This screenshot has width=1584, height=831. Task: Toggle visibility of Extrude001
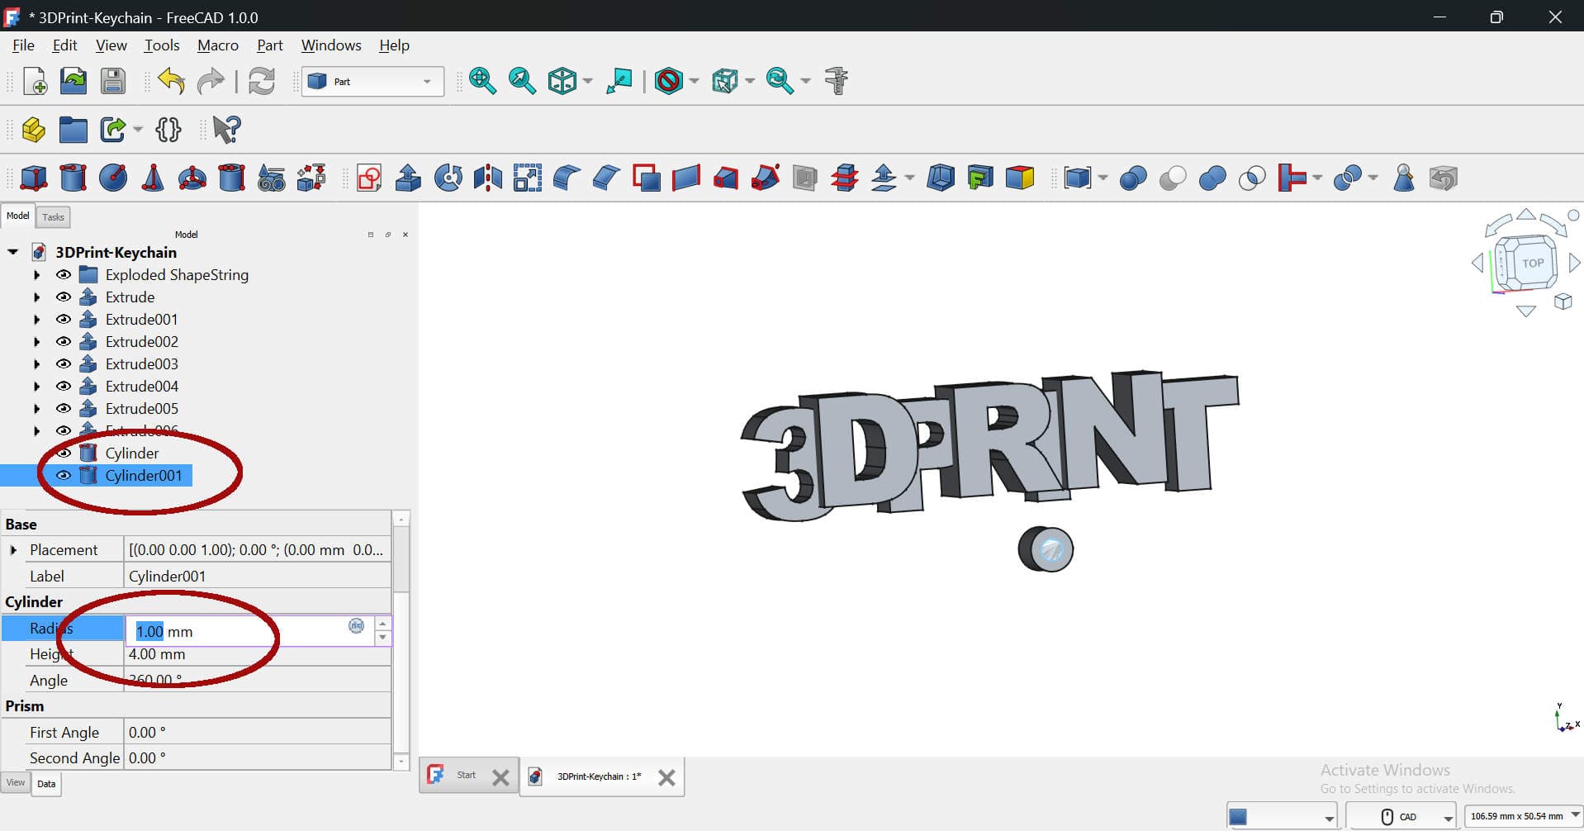pyautogui.click(x=64, y=319)
